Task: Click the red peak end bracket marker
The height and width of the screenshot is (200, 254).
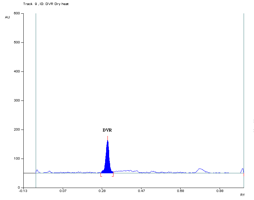Action: [x=113, y=175]
